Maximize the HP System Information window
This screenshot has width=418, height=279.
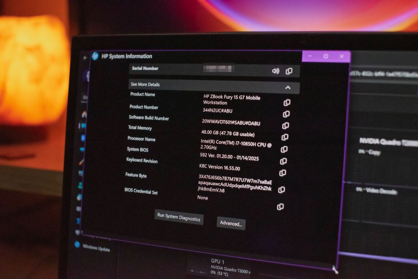tap(326, 56)
